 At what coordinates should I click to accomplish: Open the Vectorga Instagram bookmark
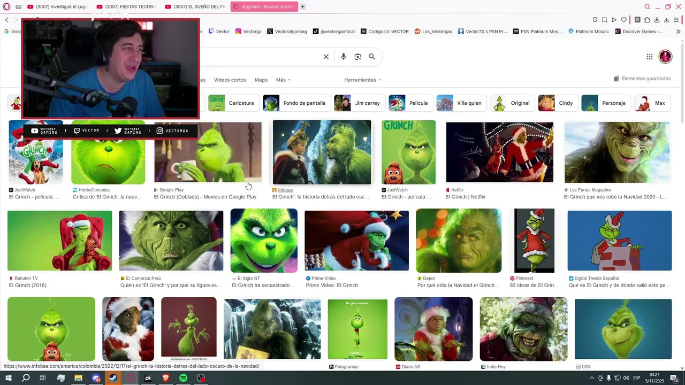pyautogui.click(x=248, y=32)
